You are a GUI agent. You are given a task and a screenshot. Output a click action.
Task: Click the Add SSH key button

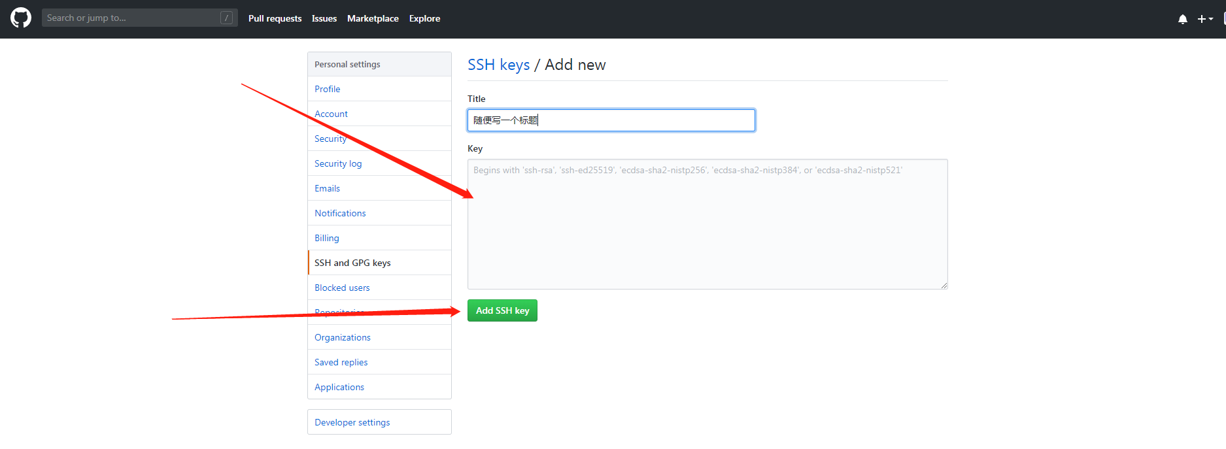coord(502,310)
